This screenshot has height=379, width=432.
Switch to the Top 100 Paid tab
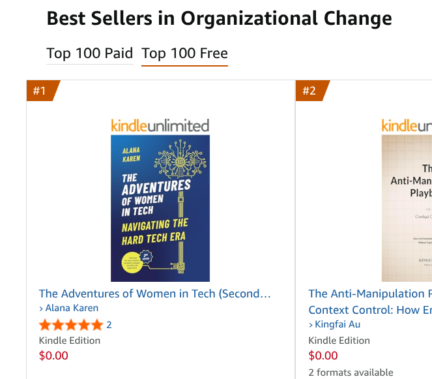[x=89, y=53]
